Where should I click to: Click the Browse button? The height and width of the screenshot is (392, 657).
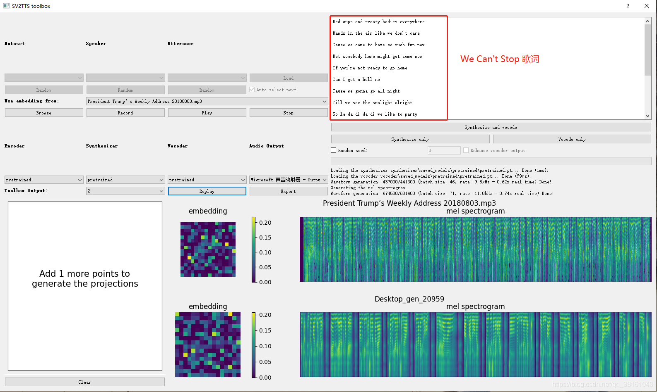coord(44,113)
